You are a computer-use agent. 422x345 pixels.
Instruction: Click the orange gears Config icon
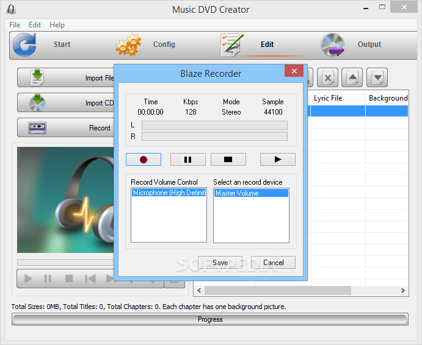pos(128,44)
